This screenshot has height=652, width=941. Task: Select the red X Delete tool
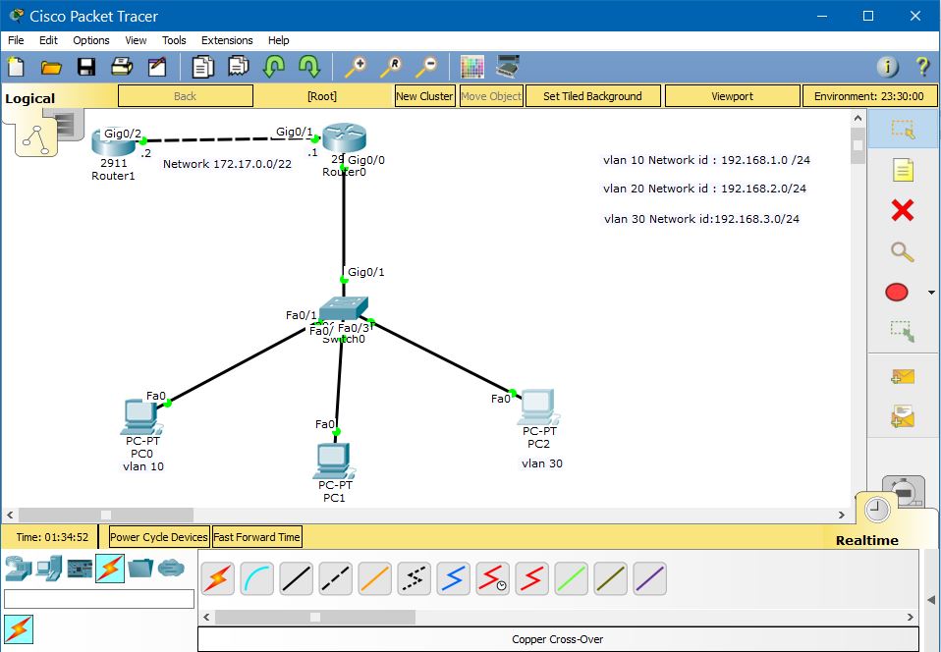(x=903, y=210)
